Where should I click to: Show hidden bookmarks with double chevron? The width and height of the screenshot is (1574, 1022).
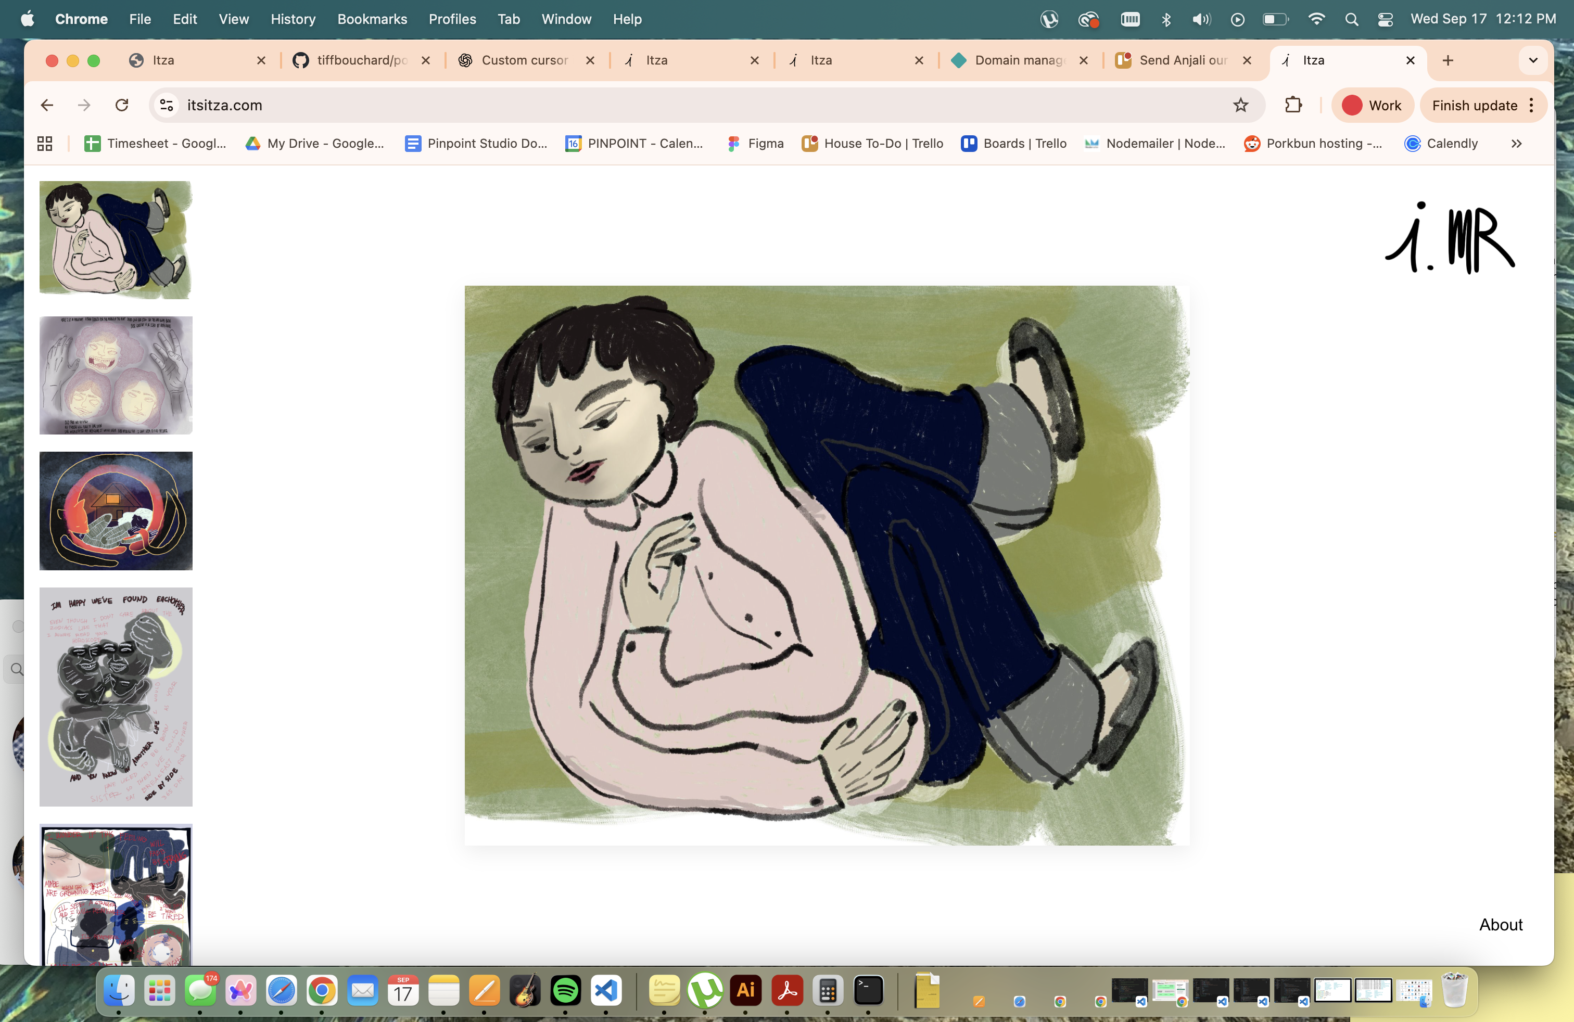[x=1516, y=144]
